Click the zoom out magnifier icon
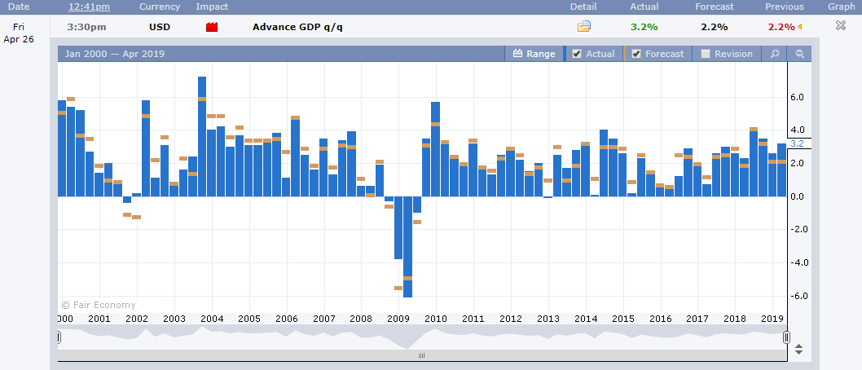The height and width of the screenshot is (370, 862). pyautogui.click(x=800, y=54)
